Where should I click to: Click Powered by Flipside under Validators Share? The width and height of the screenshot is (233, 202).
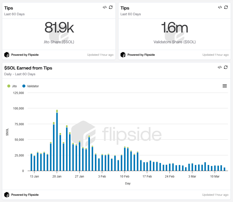pos(141,55)
